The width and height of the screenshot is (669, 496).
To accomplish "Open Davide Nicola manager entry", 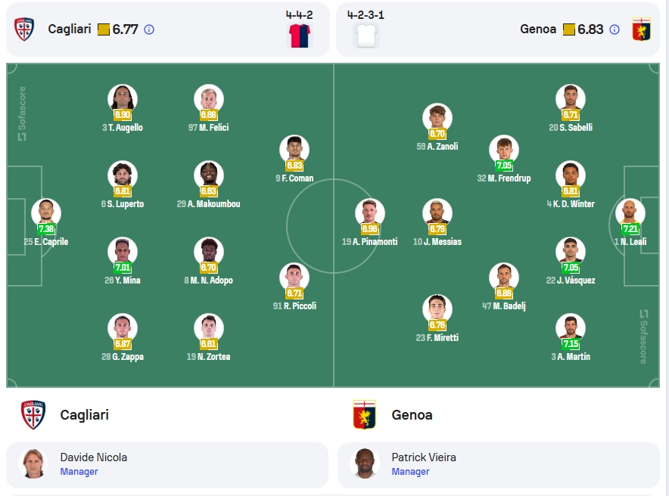I will tap(167, 464).
